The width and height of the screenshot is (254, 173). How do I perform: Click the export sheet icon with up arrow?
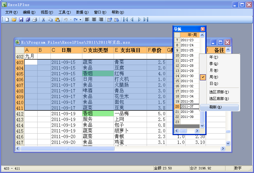110,20
